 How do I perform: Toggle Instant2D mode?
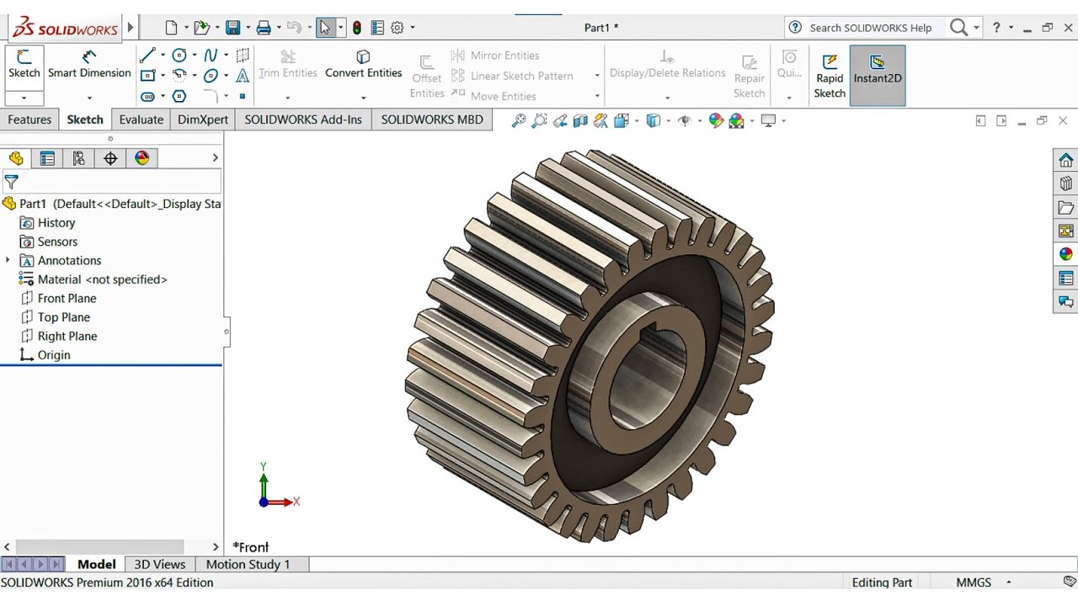[878, 76]
